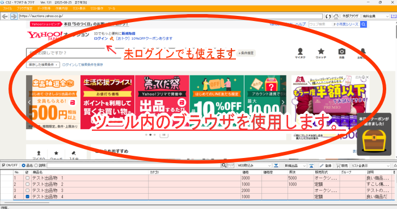Select the 説明 radio button
This screenshot has height=209, width=397.
tap(36, 165)
